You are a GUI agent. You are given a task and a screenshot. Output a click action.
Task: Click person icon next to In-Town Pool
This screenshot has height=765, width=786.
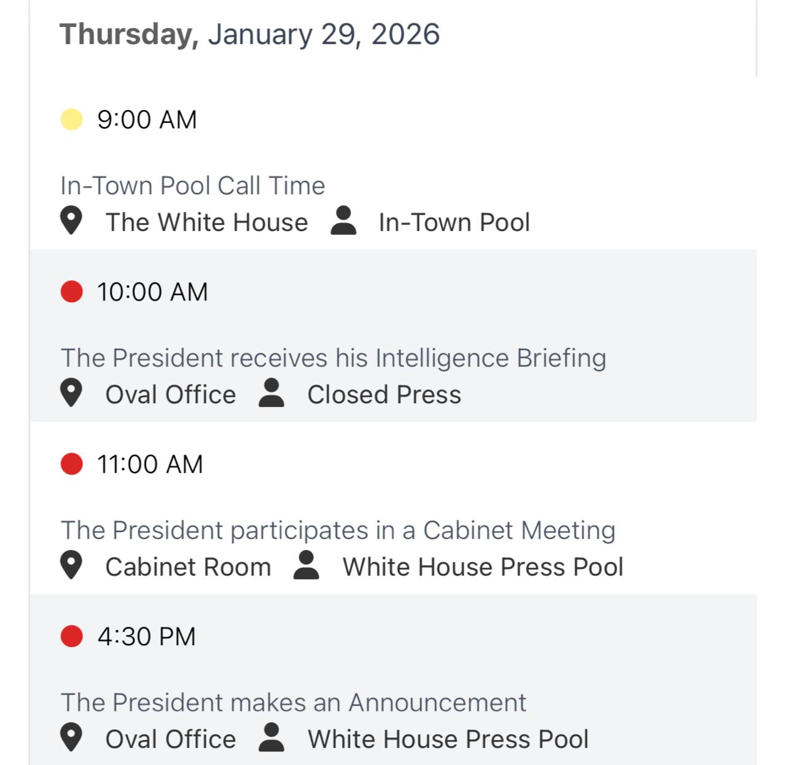[343, 221]
